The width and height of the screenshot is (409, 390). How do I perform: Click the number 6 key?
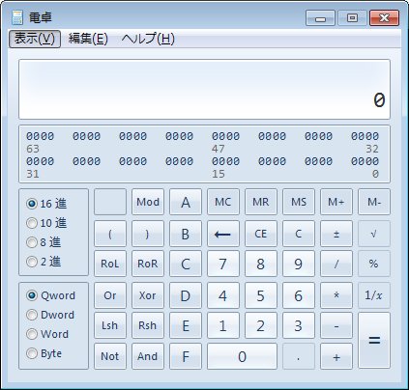[299, 295]
